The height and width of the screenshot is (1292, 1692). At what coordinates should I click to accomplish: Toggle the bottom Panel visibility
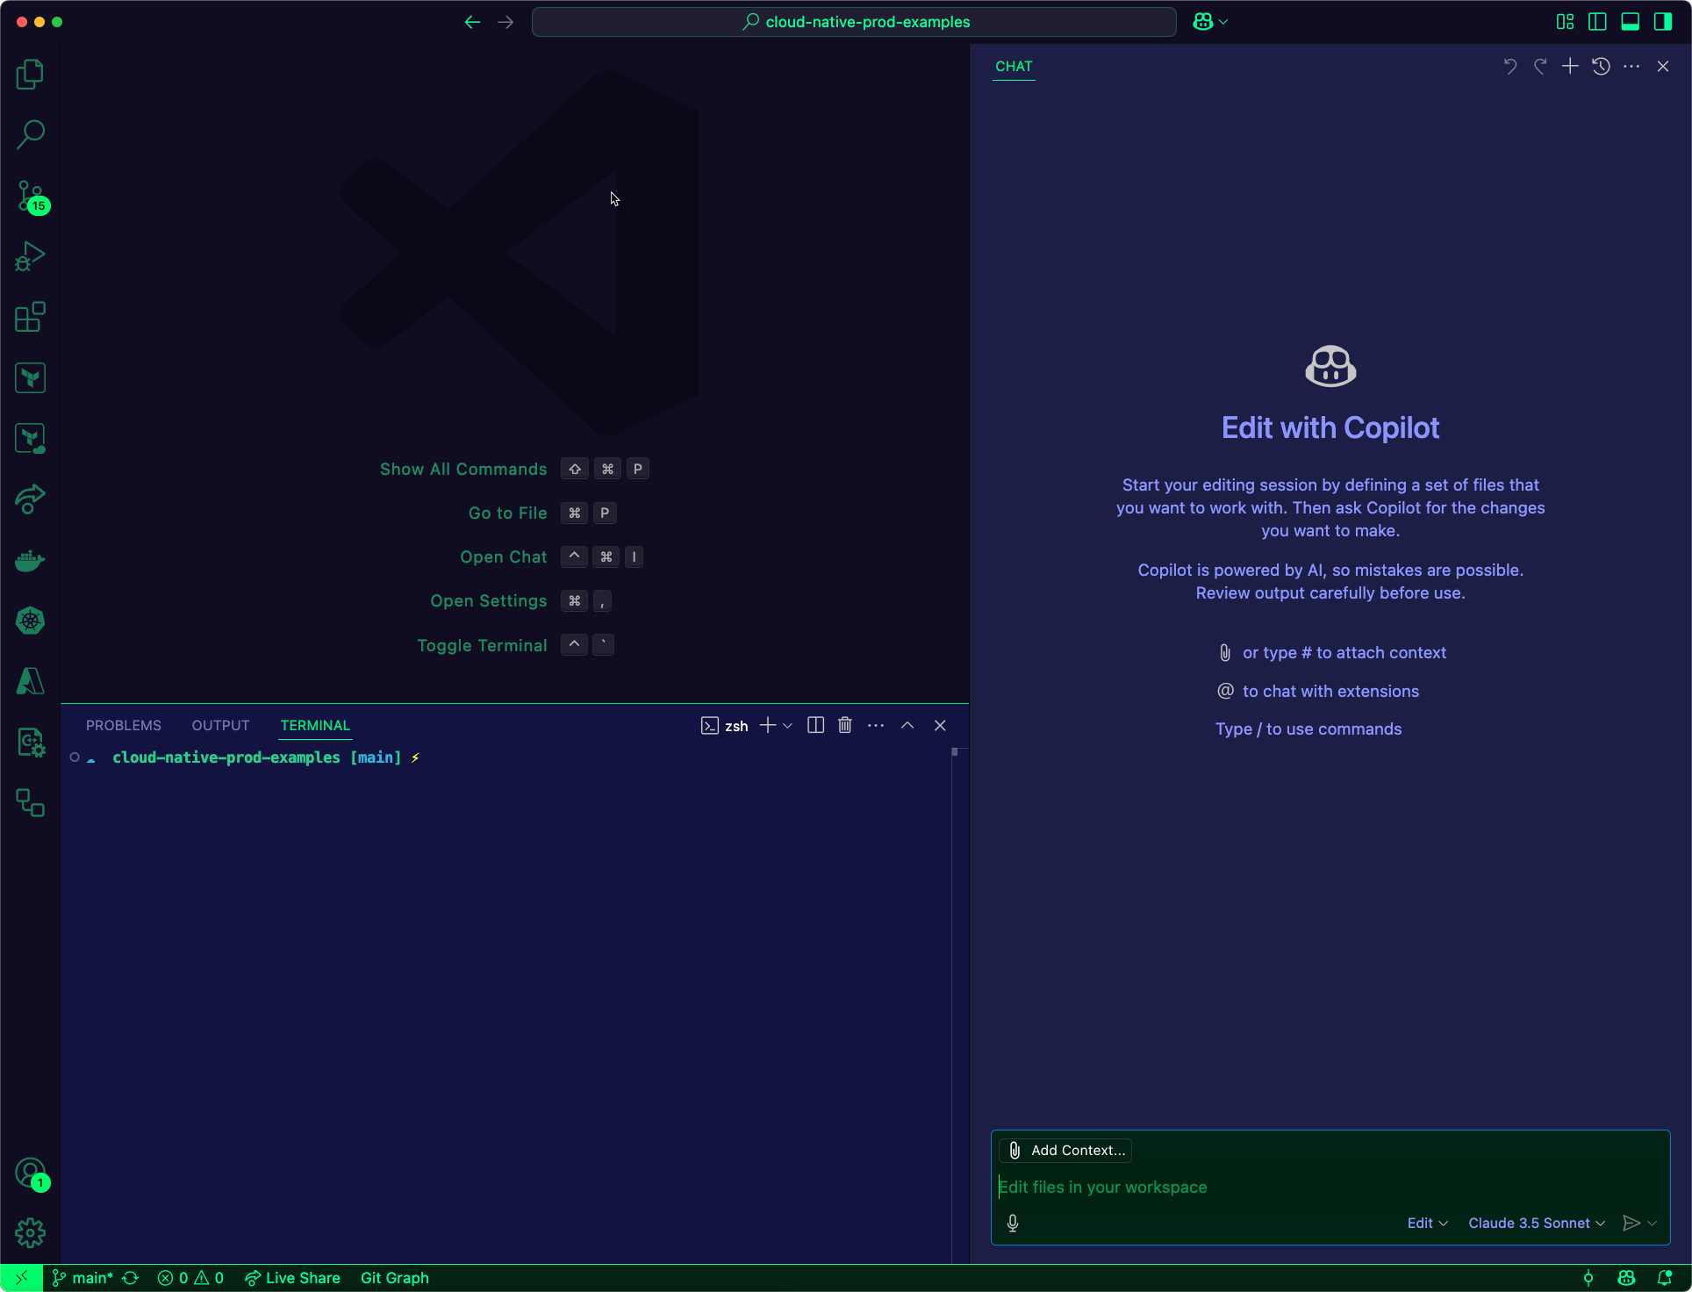(1630, 22)
